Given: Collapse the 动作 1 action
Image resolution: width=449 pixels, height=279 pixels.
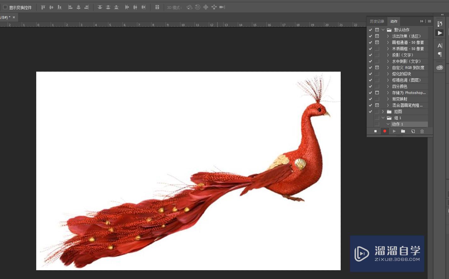Looking at the screenshot, I should tap(388, 124).
